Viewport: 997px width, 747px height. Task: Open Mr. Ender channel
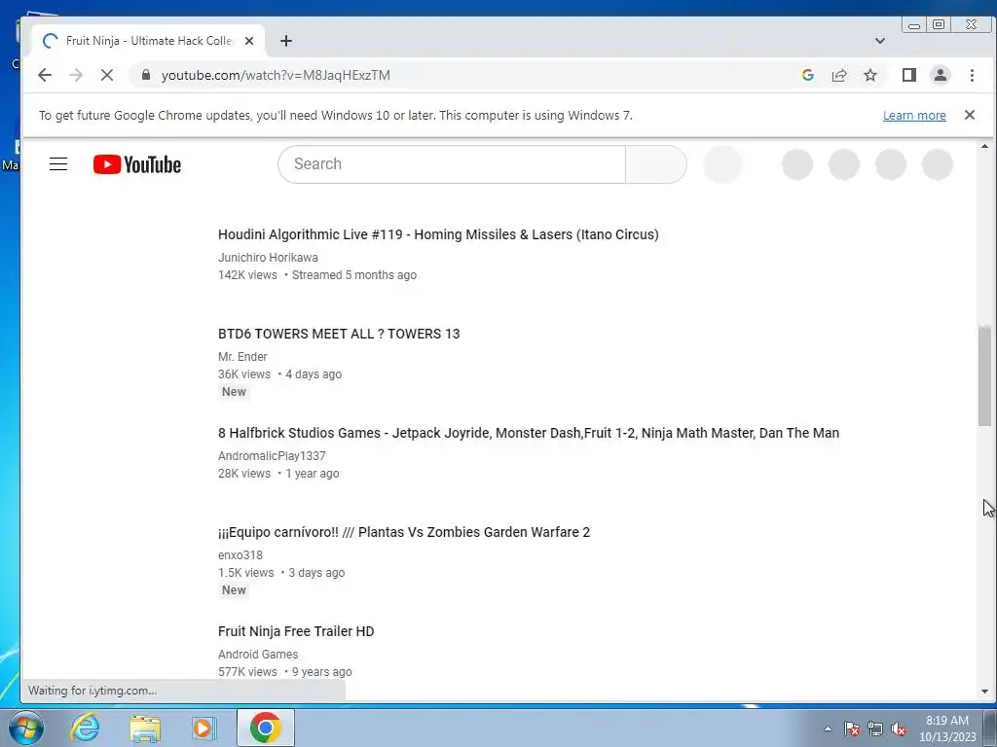coord(242,356)
